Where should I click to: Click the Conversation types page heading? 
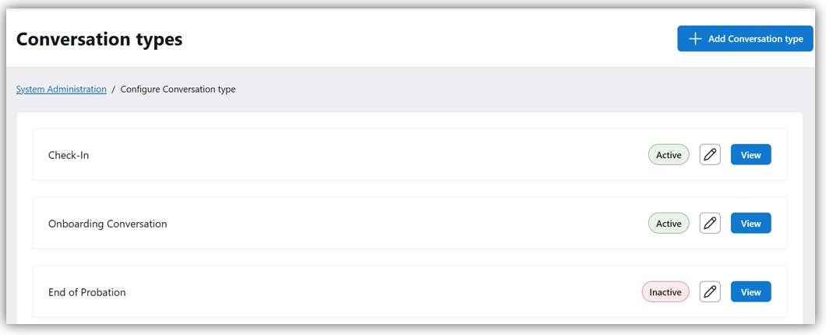(100, 39)
